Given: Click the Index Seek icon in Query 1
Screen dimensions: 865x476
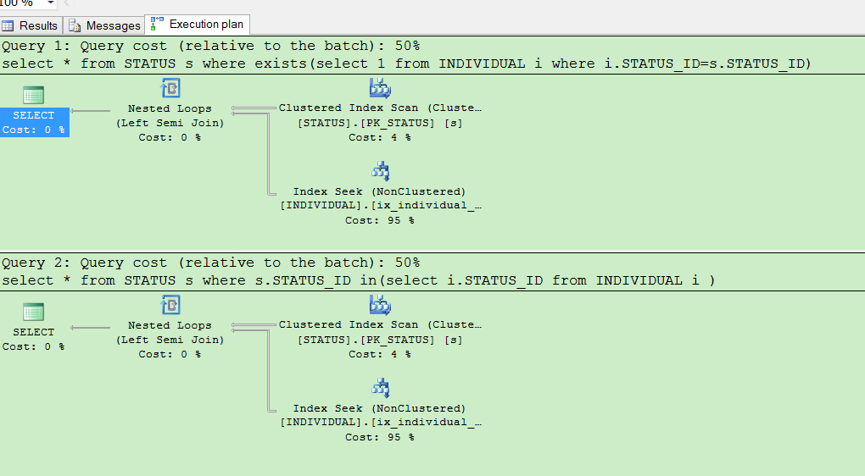Looking at the screenshot, I should 380,171.
